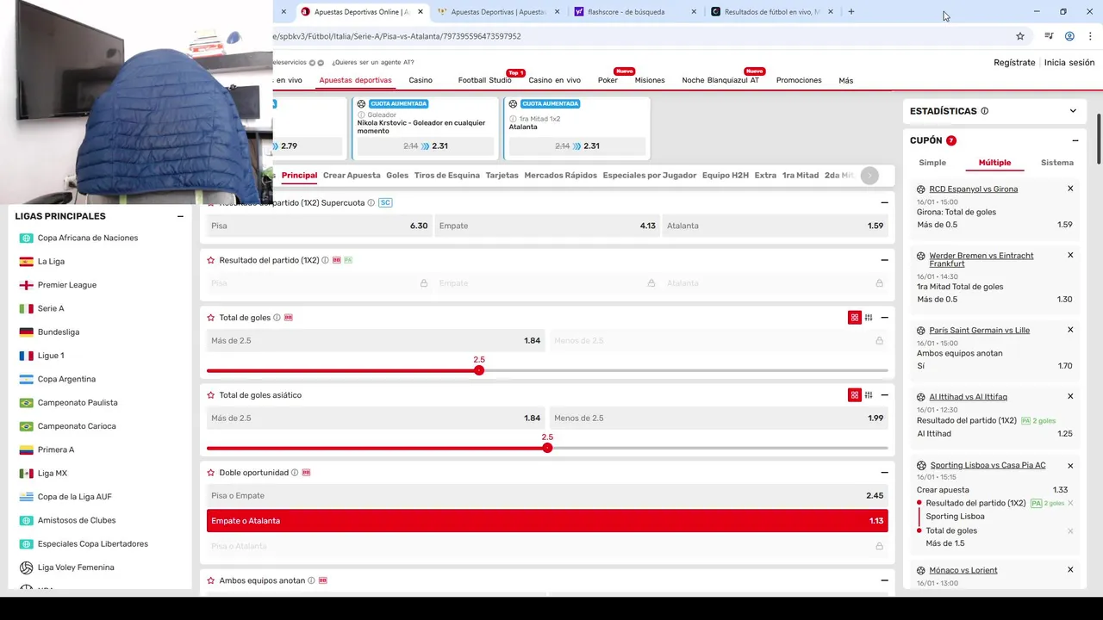Collapse the Doble oportunidad section
This screenshot has height=620, width=1103.
pyautogui.click(x=884, y=473)
